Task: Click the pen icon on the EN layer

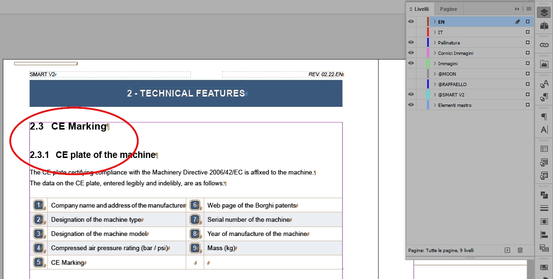Action: [518, 21]
